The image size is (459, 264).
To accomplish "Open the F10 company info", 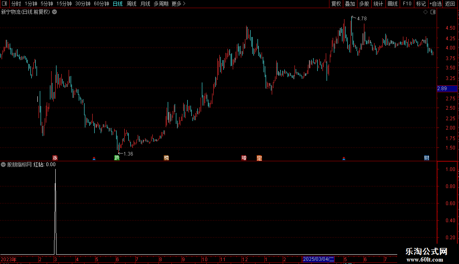I will click(407, 4).
